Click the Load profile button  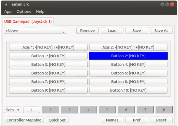point(112,31)
